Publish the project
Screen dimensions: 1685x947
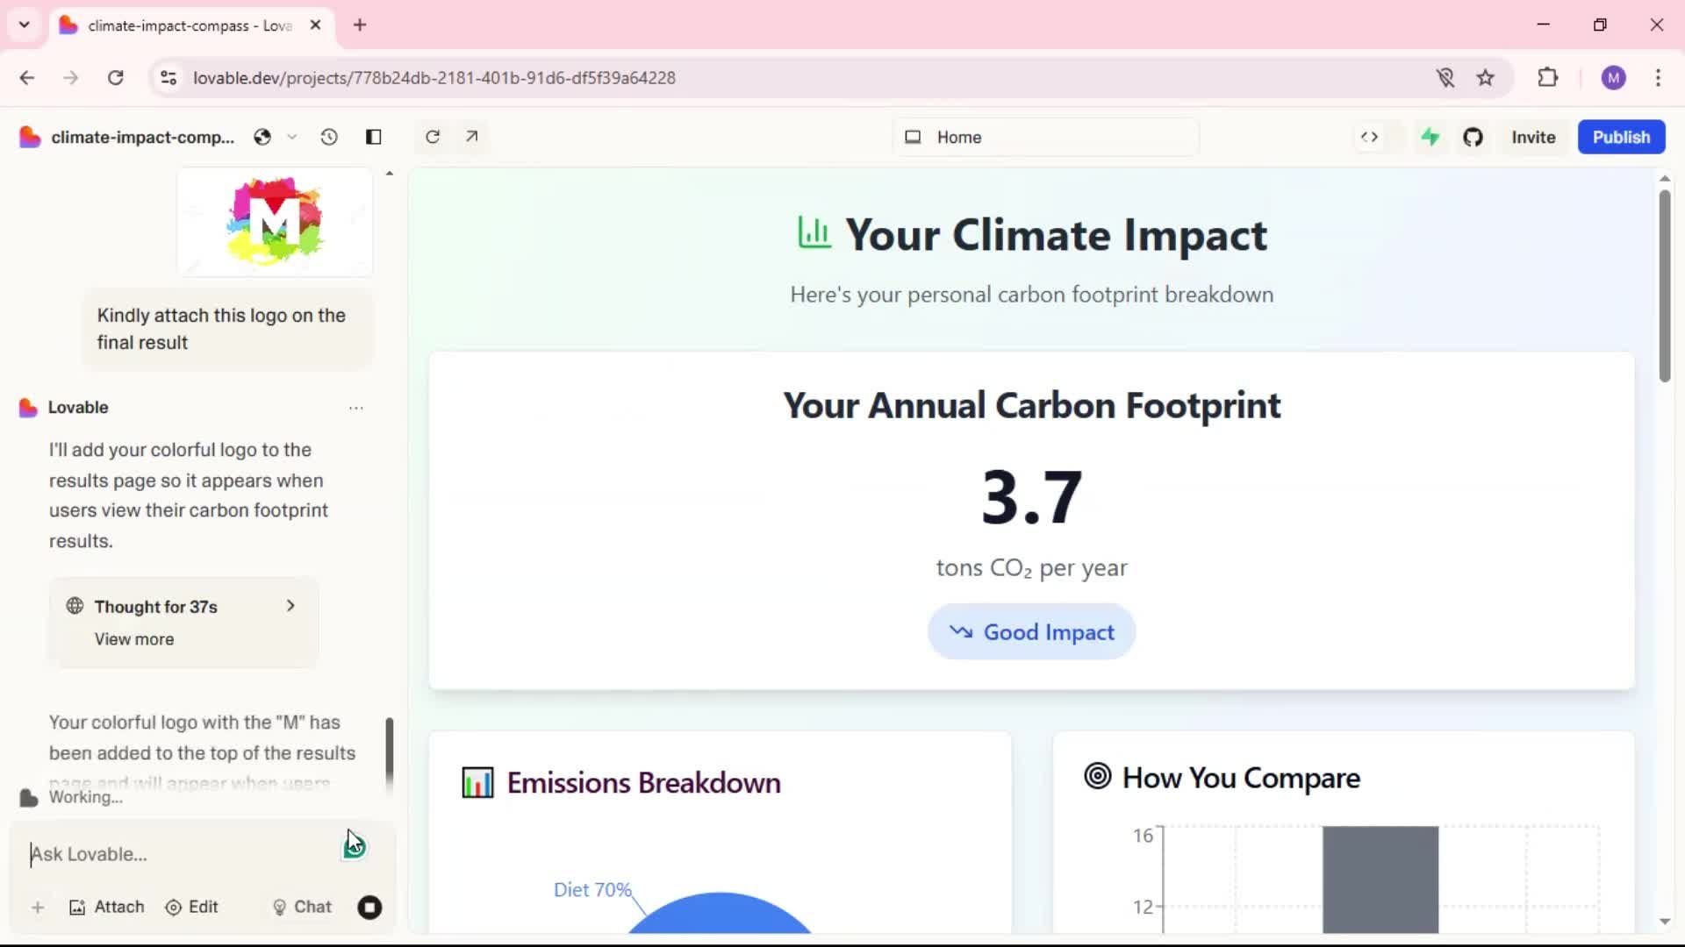1621,138
